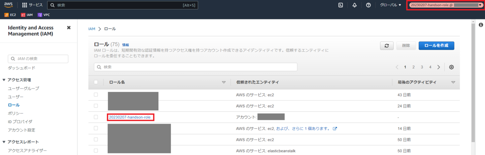This screenshot has width=485, height=155.
Task: Focus the roles table 検索 filter field
Action: (x=196, y=67)
